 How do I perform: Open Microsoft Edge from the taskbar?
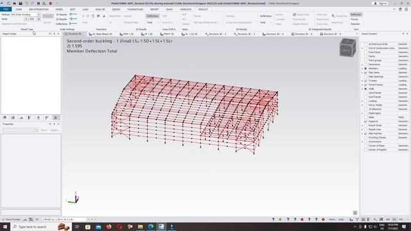(x=151, y=227)
